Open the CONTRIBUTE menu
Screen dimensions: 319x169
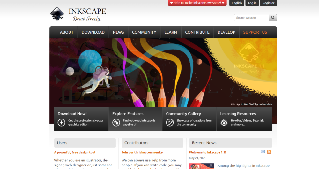click(x=197, y=32)
